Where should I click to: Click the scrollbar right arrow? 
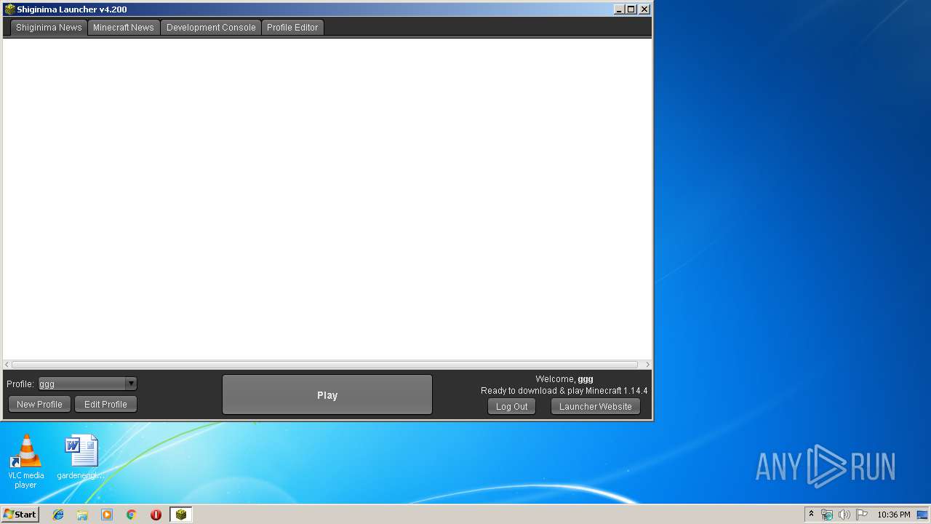tap(647, 365)
